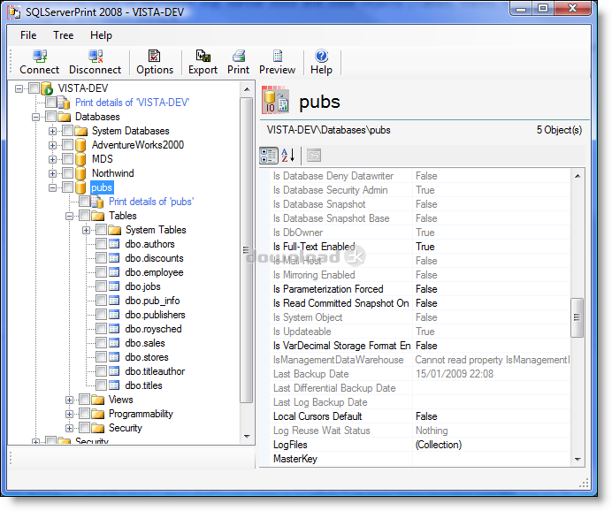
Task: Click 'Print details of VISTA-DEV' link
Action: pos(133,103)
